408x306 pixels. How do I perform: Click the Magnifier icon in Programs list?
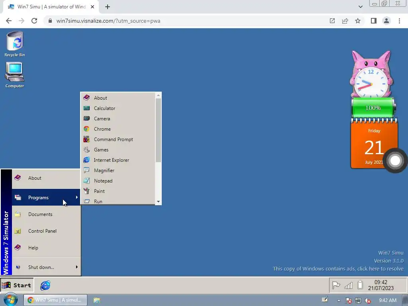(86, 170)
